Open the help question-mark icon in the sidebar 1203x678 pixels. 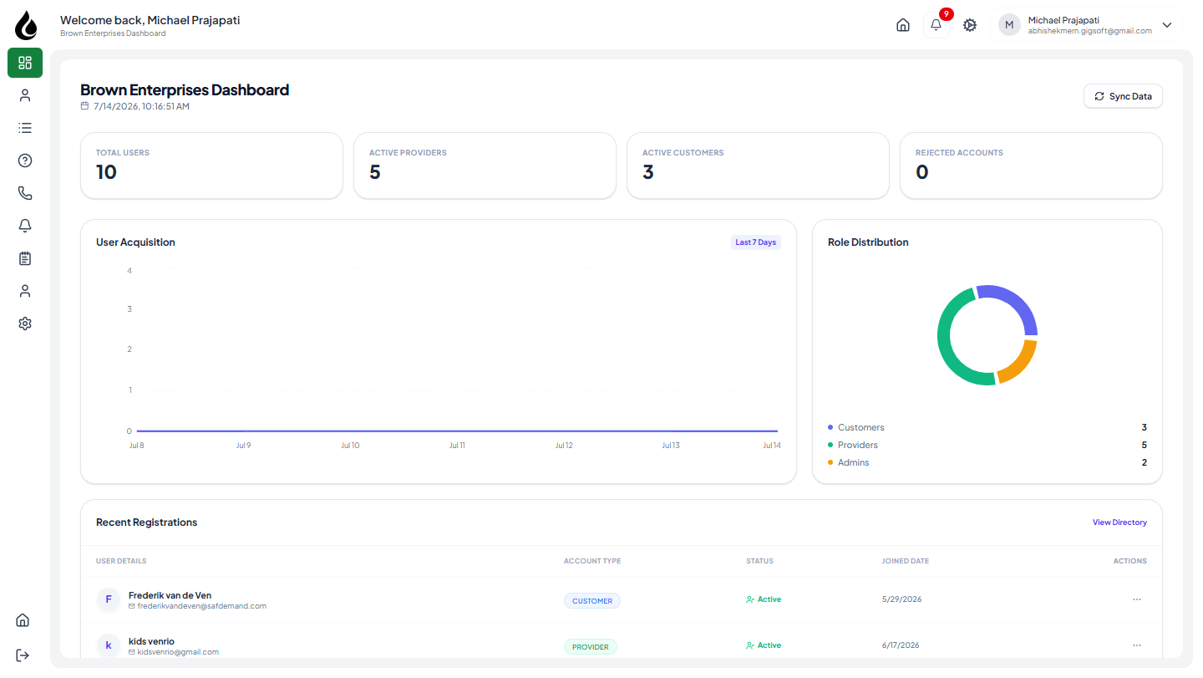[x=25, y=161]
